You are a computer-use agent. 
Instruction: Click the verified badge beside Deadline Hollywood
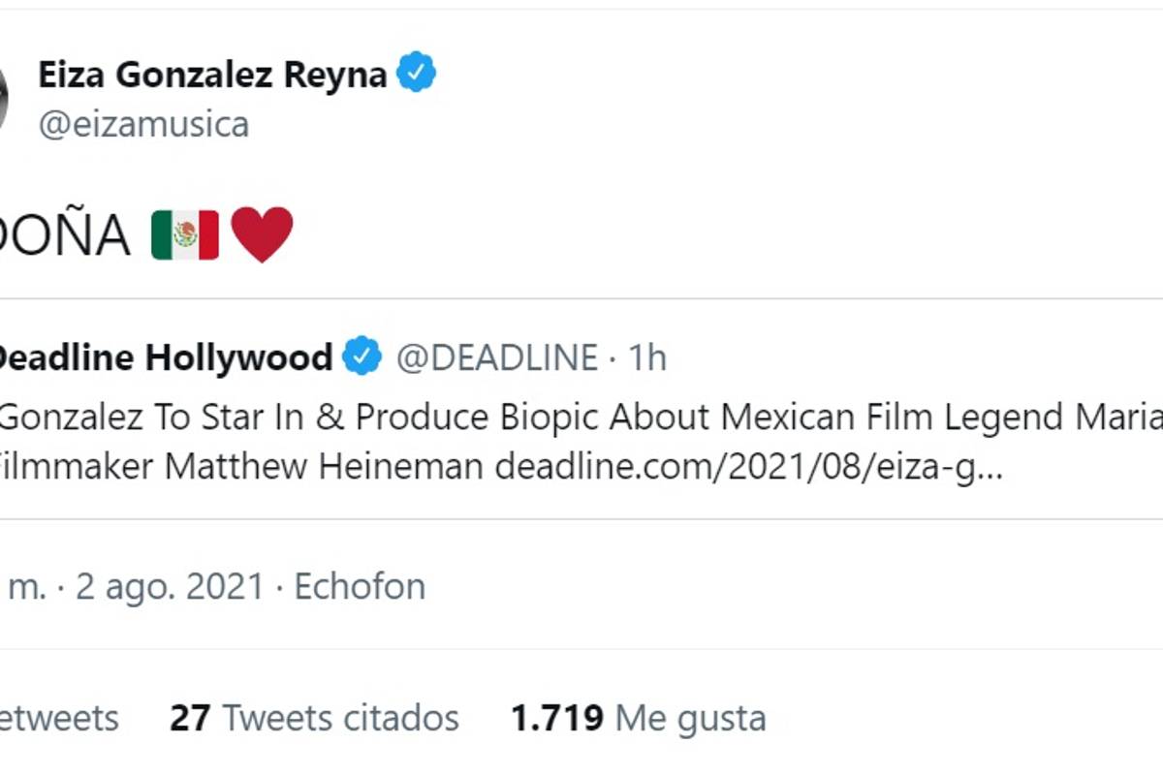[x=361, y=356]
